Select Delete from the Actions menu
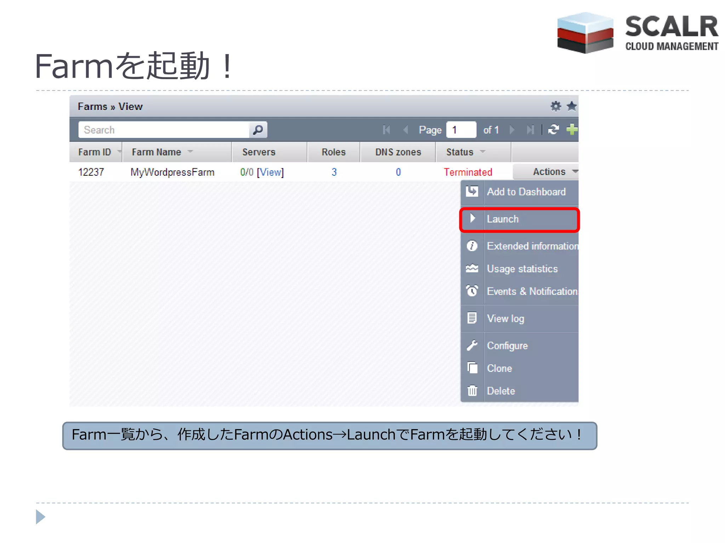725x543 pixels. coord(520,391)
